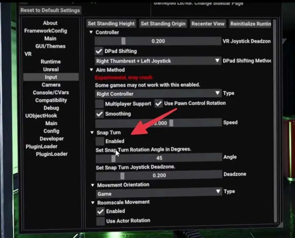Image resolution: width=295 pixels, height=238 pixels.
Task: Click Reset to Default Settings
Action: [50, 10]
